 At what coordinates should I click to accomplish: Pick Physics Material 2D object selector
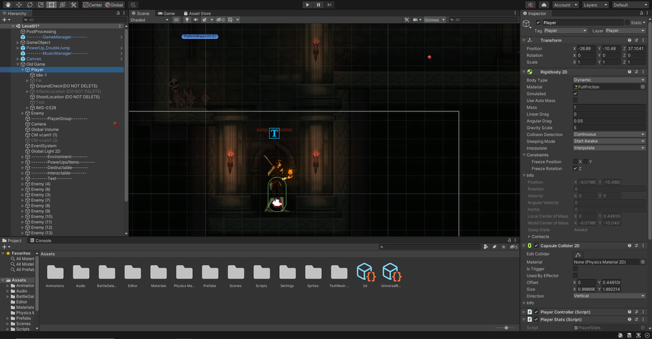coord(642,262)
